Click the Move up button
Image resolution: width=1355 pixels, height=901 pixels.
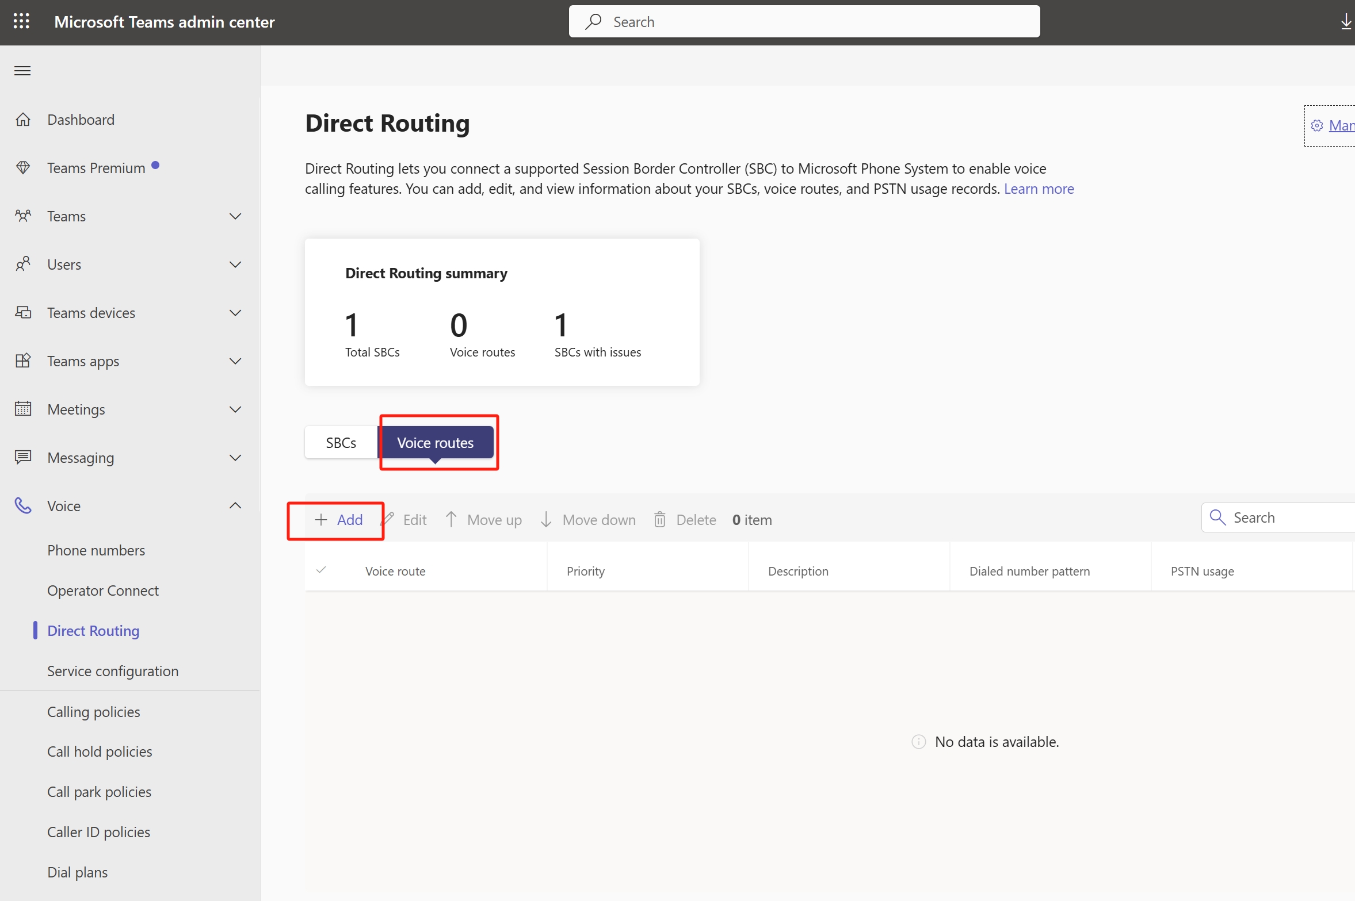pyautogui.click(x=483, y=520)
